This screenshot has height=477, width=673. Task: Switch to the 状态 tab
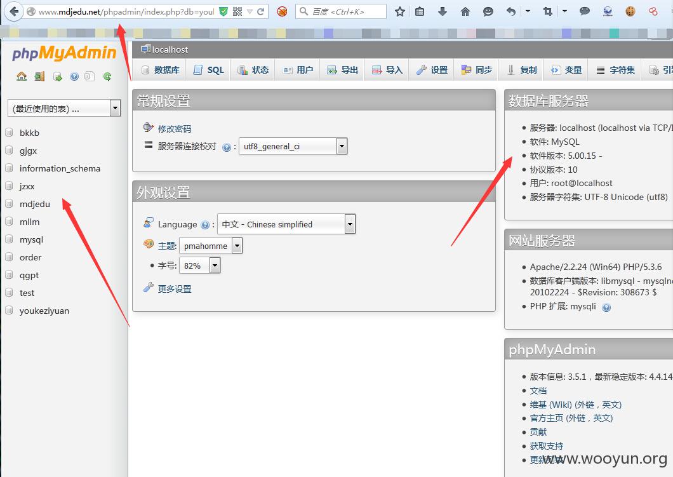click(253, 70)
